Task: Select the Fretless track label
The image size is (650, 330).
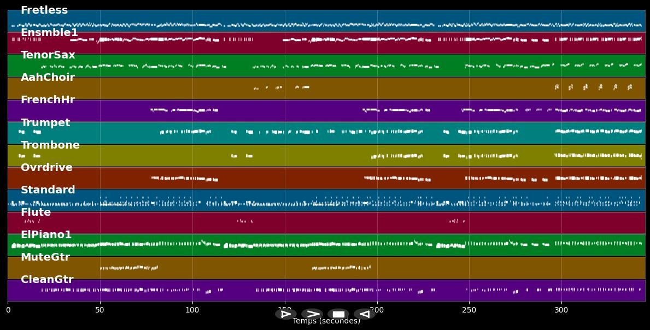Action: (44, 10)
